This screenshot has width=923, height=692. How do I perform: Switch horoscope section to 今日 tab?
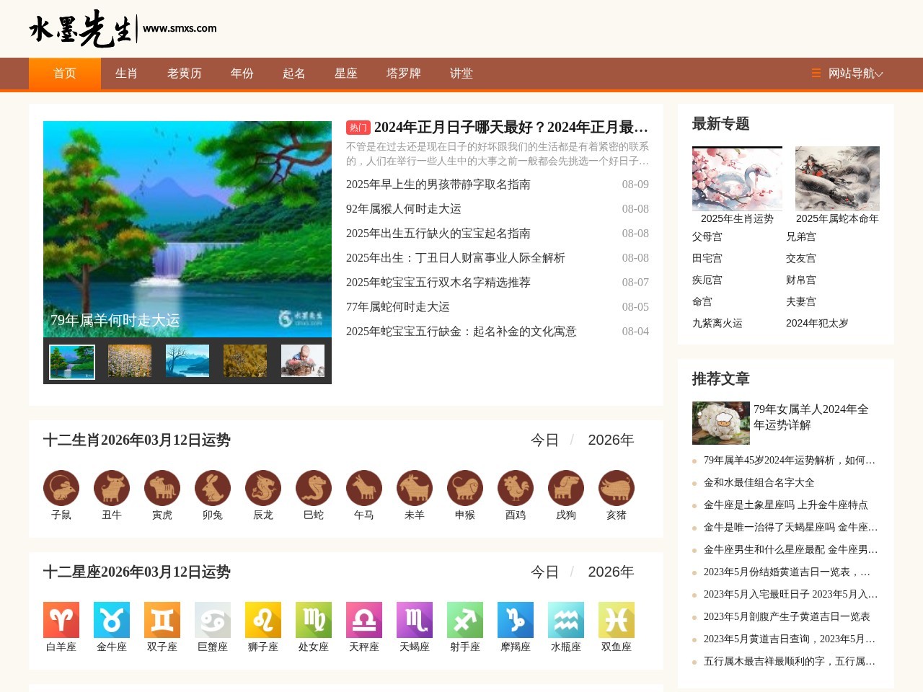tap(545, 571)
